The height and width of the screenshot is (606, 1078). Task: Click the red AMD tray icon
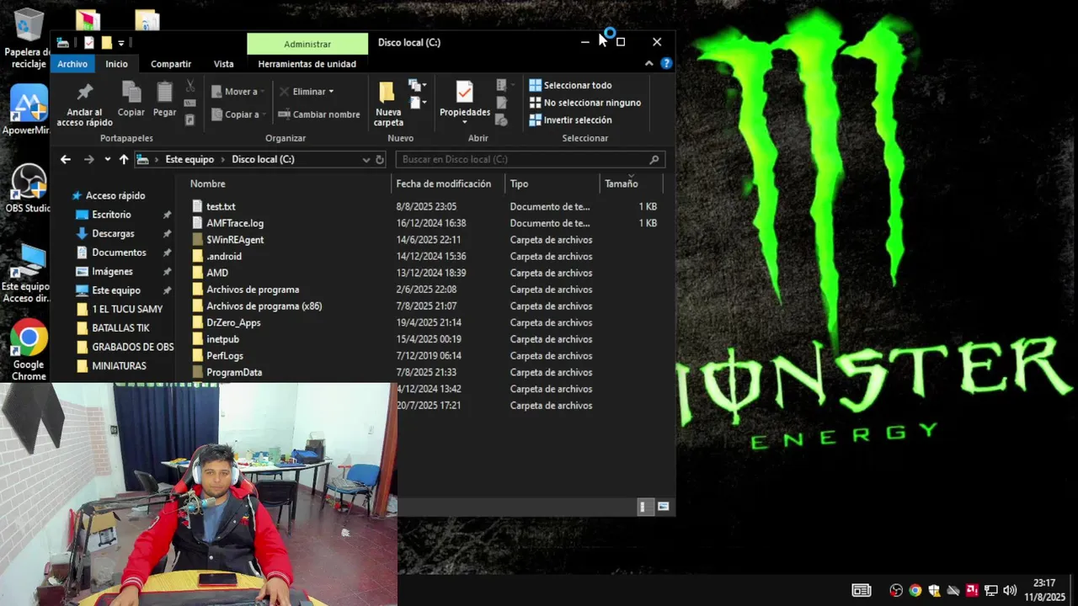(972, 590)
